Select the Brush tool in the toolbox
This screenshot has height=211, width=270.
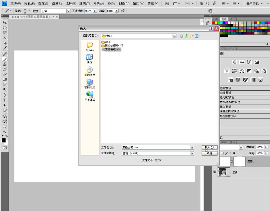tap(5, 59)
